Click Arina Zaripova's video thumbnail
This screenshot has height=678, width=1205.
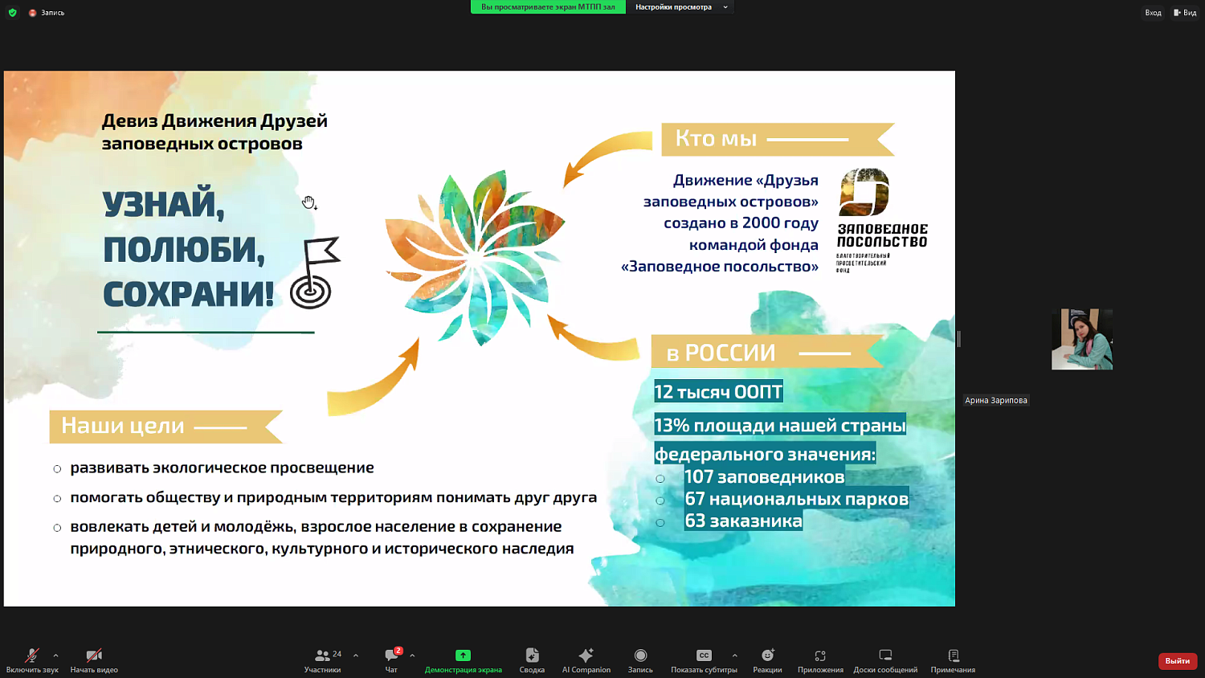click(1082, 339)
